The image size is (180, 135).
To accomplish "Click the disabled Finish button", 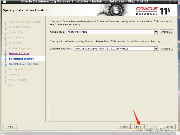I will coord(153,126).
